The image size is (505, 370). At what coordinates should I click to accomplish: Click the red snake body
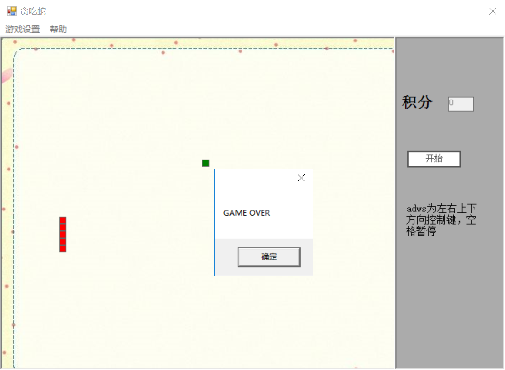[62, 234]
